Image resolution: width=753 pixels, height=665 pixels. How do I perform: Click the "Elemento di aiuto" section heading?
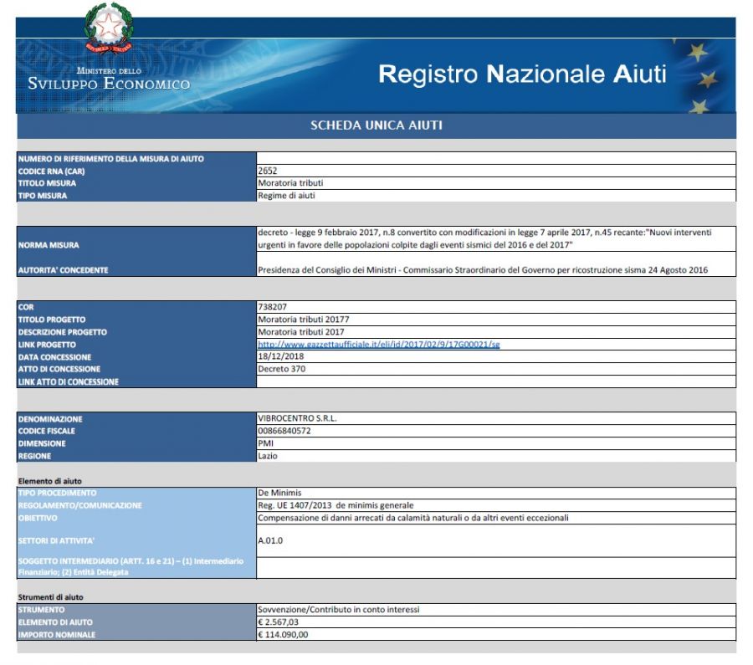pyautogui.click(x=50, y=481)
